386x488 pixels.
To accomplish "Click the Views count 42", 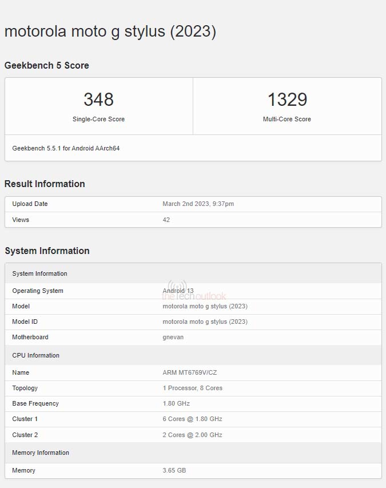I will tap(166, 220).
